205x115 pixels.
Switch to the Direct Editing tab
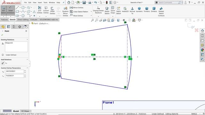[23, 19]
